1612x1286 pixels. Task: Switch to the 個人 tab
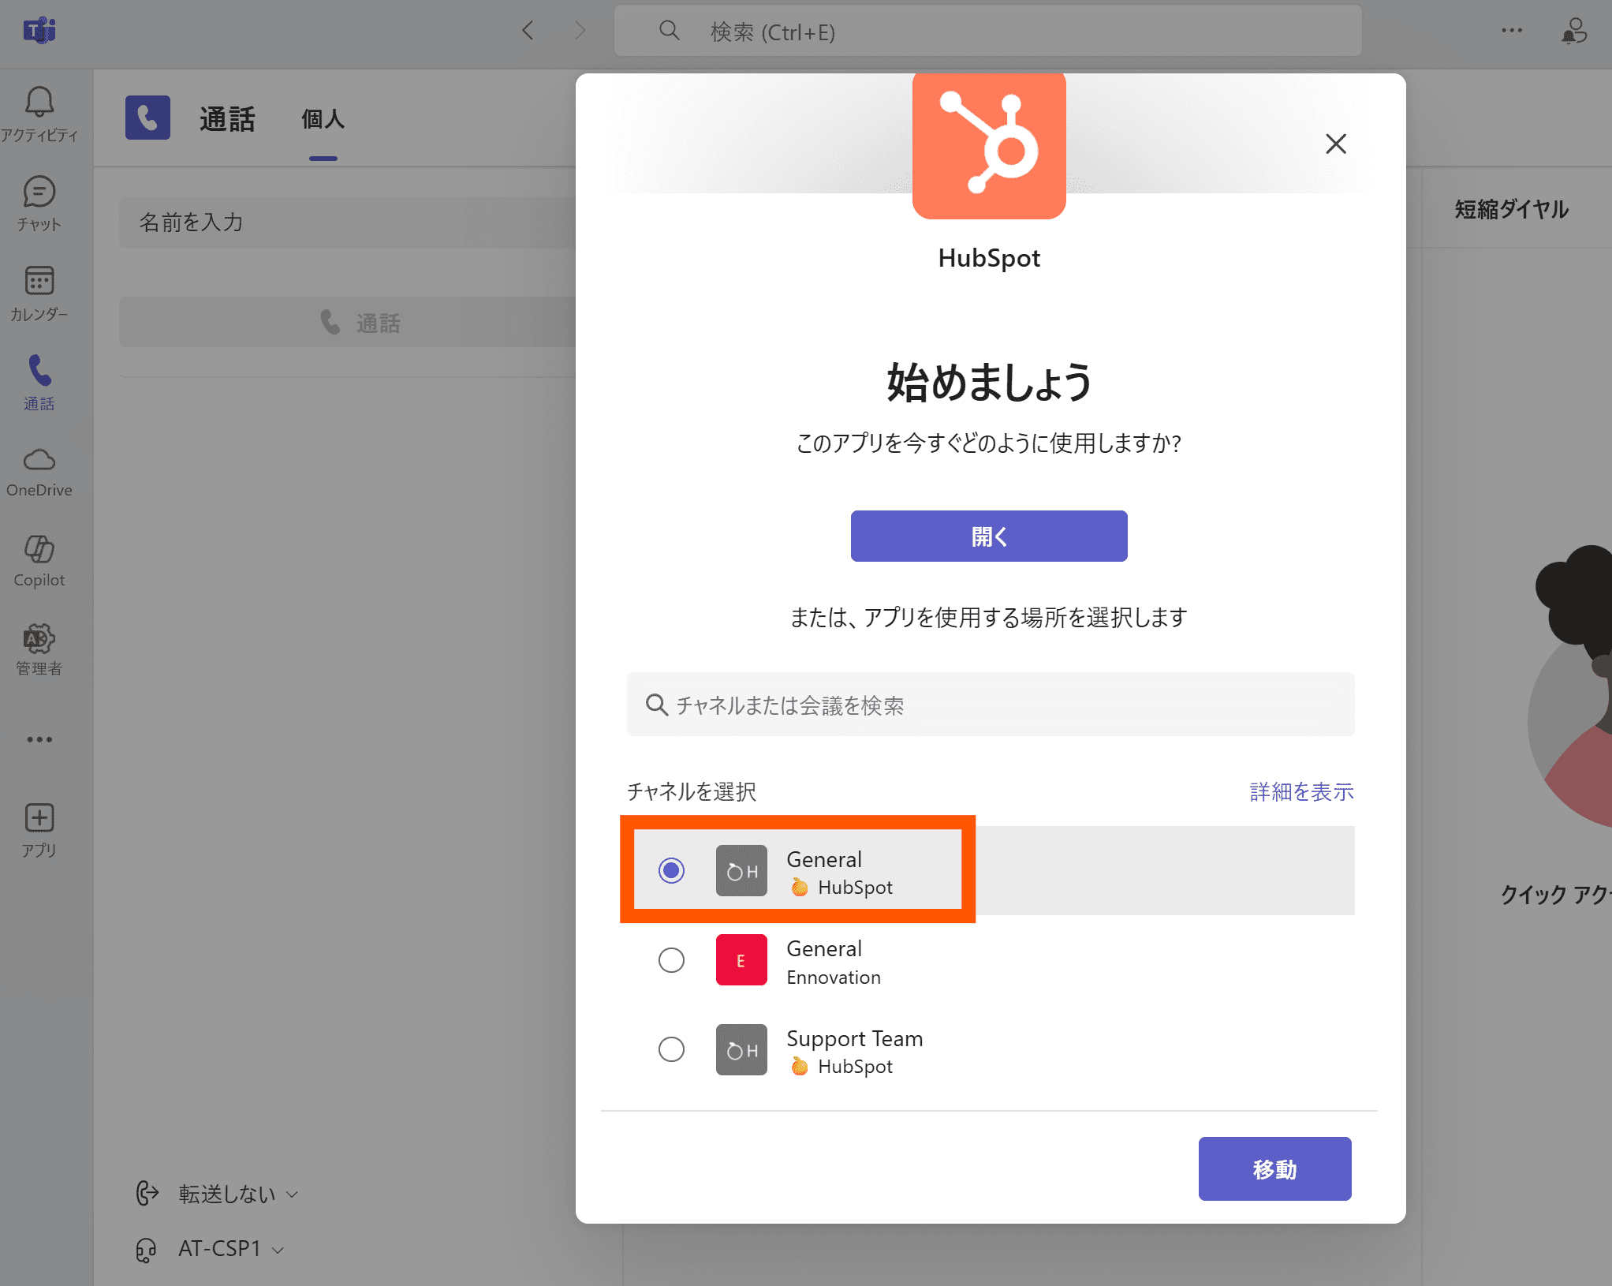coord(323,119)
